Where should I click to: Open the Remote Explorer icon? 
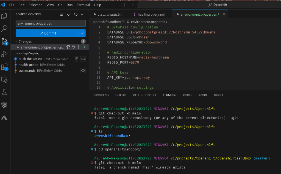pos(4,80)
